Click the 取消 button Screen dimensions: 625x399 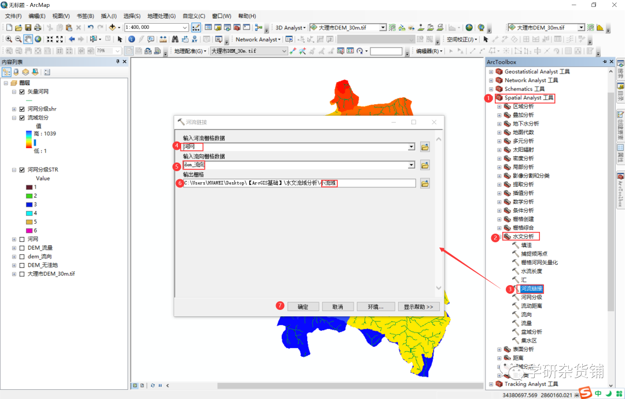point(337,306)
